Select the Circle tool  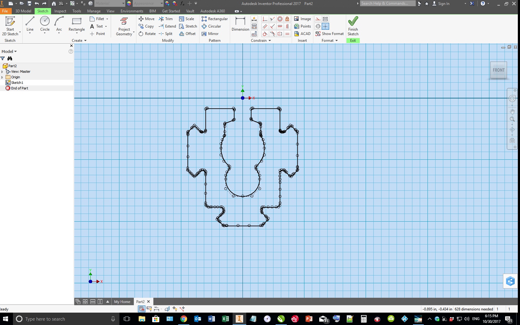click(45, 23)
